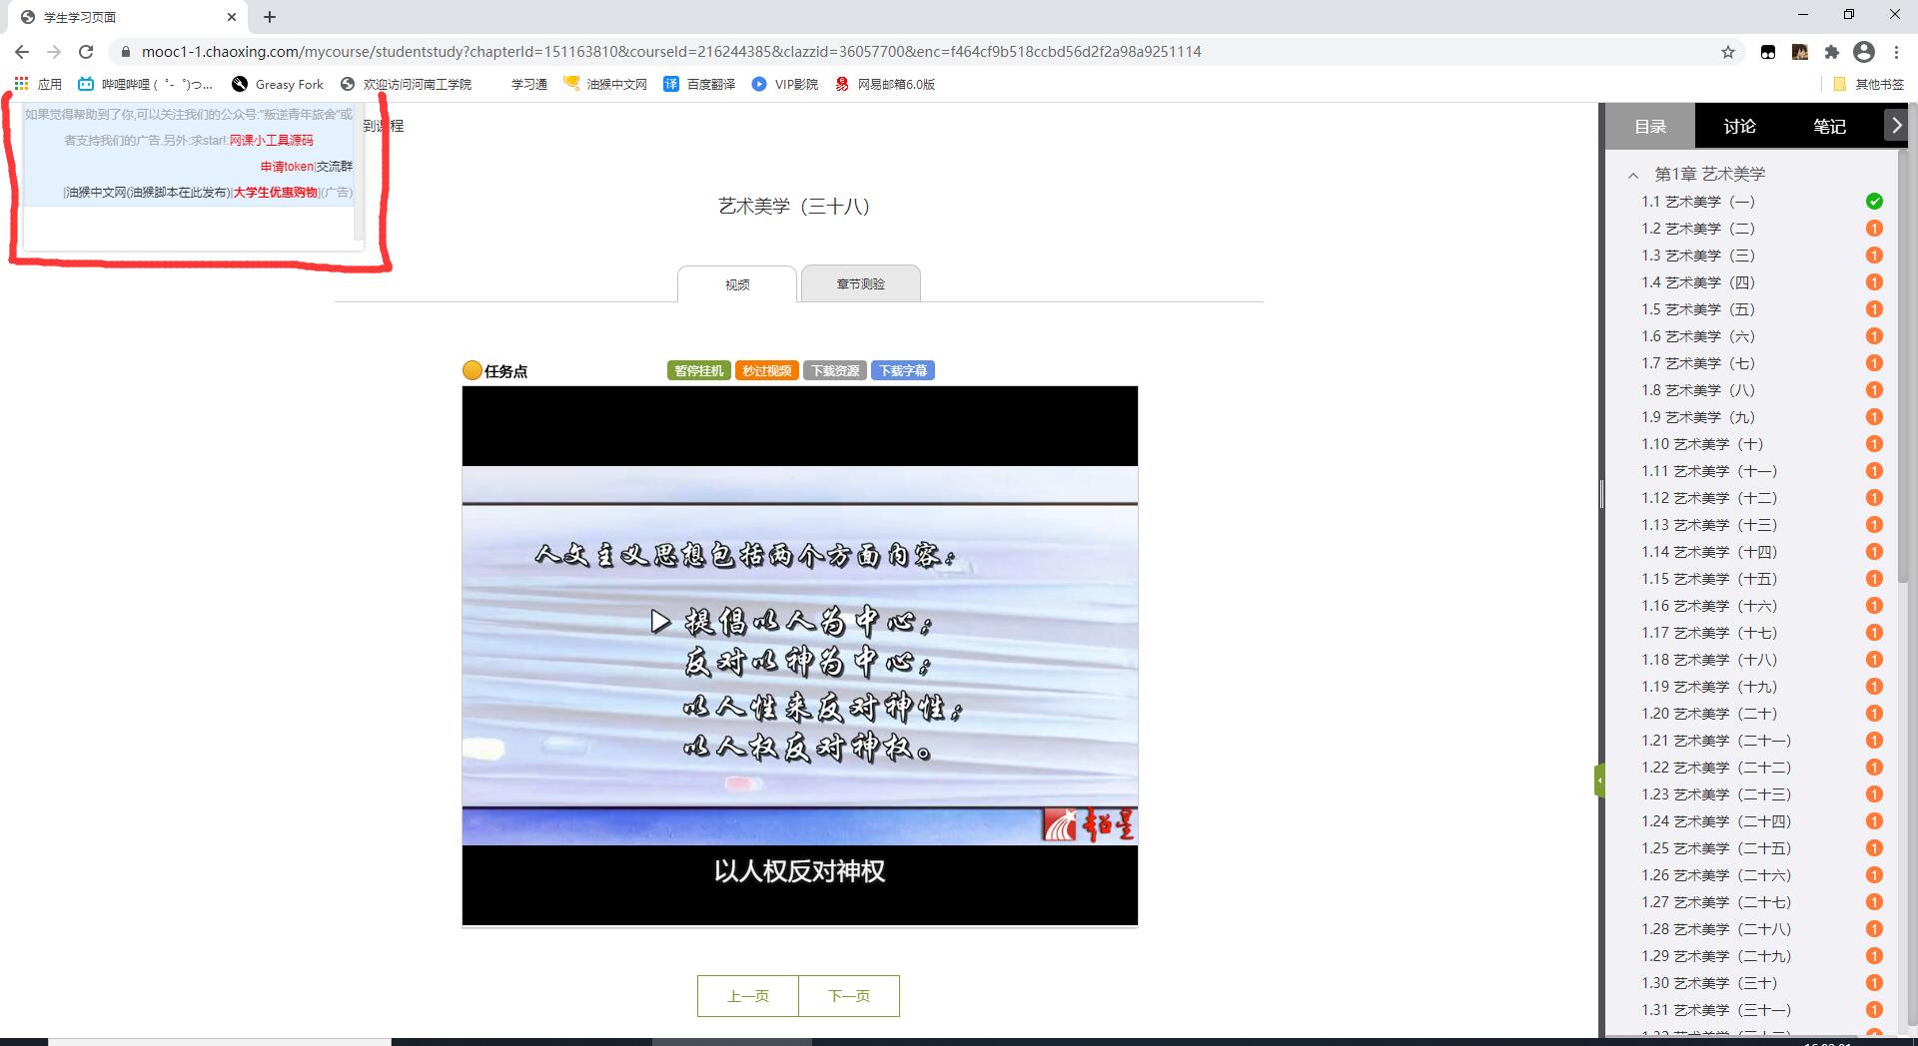Viewport: 1918px width, 1046px height.
Task: Open the Chrome profile avatar
Action: [x=1864, y=51]
